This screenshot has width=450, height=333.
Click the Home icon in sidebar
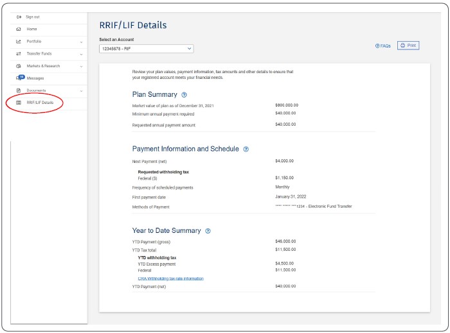coord(19,29)
